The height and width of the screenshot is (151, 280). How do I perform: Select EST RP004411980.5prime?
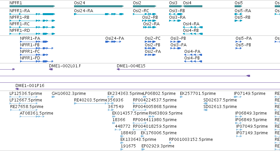pos(155,120)
